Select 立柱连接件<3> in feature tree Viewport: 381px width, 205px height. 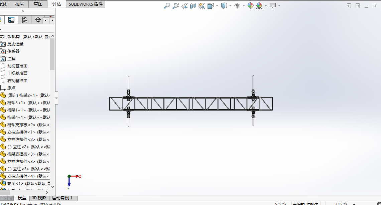click(28, 162)
